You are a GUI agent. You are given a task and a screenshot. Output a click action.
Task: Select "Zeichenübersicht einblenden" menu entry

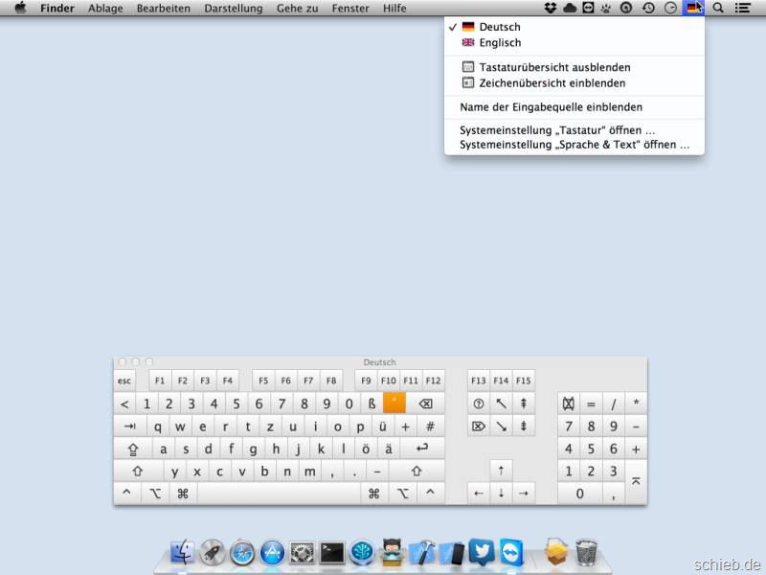pos(552,82)
